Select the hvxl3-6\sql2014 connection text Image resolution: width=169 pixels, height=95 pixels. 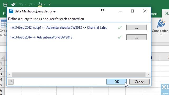point(41,37)
